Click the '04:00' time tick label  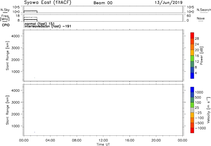point(50,140)
